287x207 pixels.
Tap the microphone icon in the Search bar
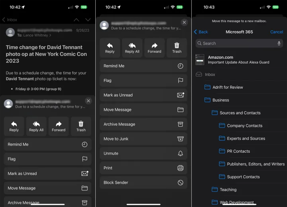click(279, 43)
